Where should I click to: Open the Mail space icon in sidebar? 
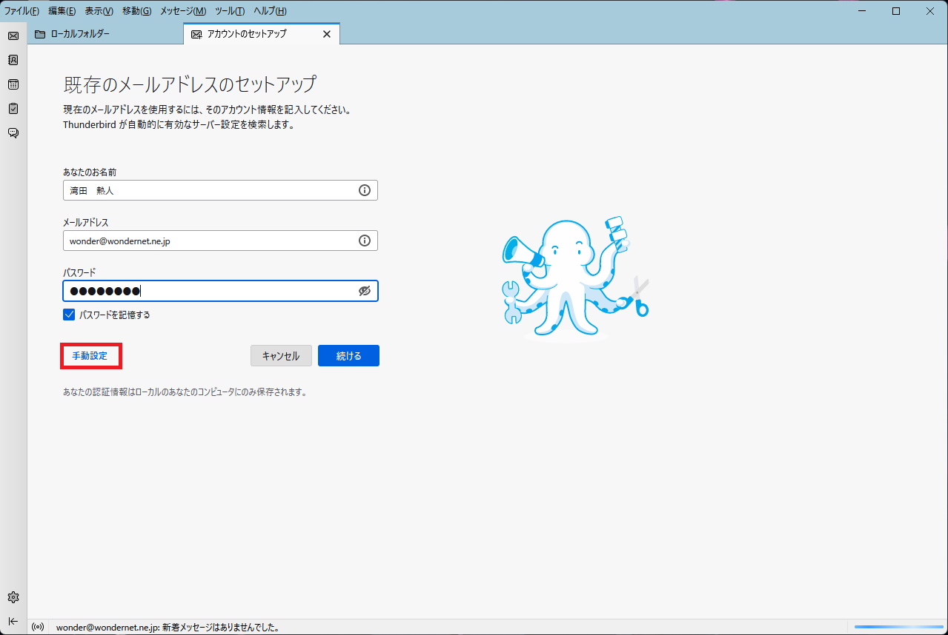click(13, 36)
